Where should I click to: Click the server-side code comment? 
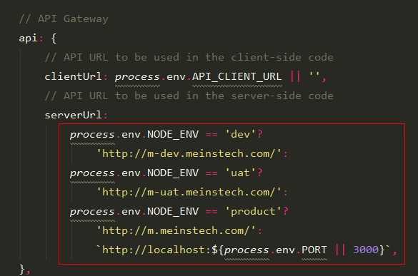[x=189, y=96]
